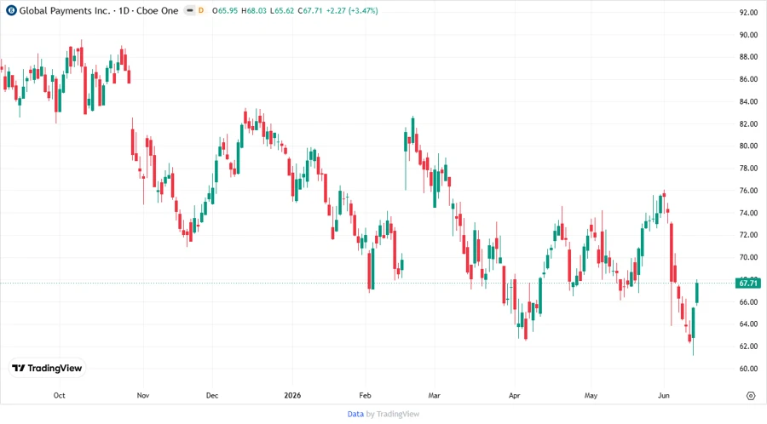Click the 86.00 price axis label
The height and width of the screenshot is (424, 767).
pyautogui.click(x=748, y=79)
